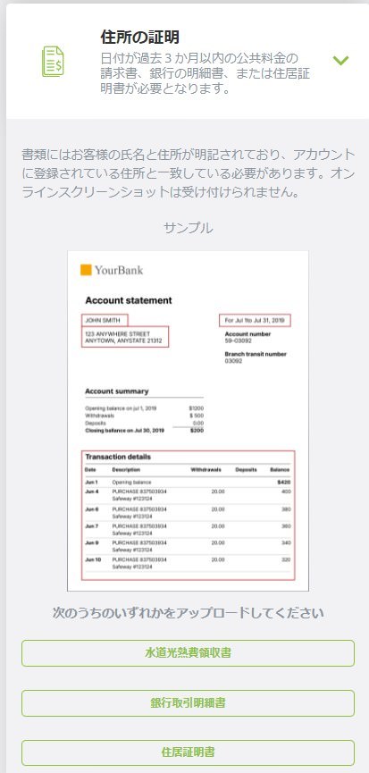
Task: Click the Transaction details heading in sample
Action: pos(118,457)
